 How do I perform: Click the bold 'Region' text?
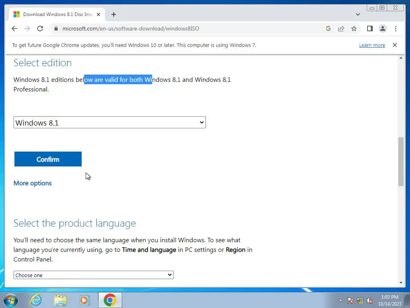235,250
